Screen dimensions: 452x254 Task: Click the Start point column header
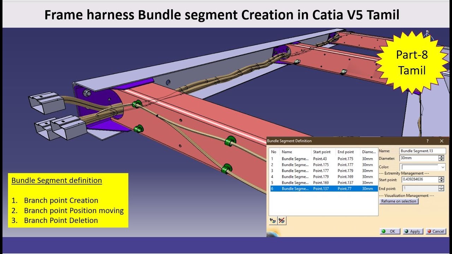323,152
